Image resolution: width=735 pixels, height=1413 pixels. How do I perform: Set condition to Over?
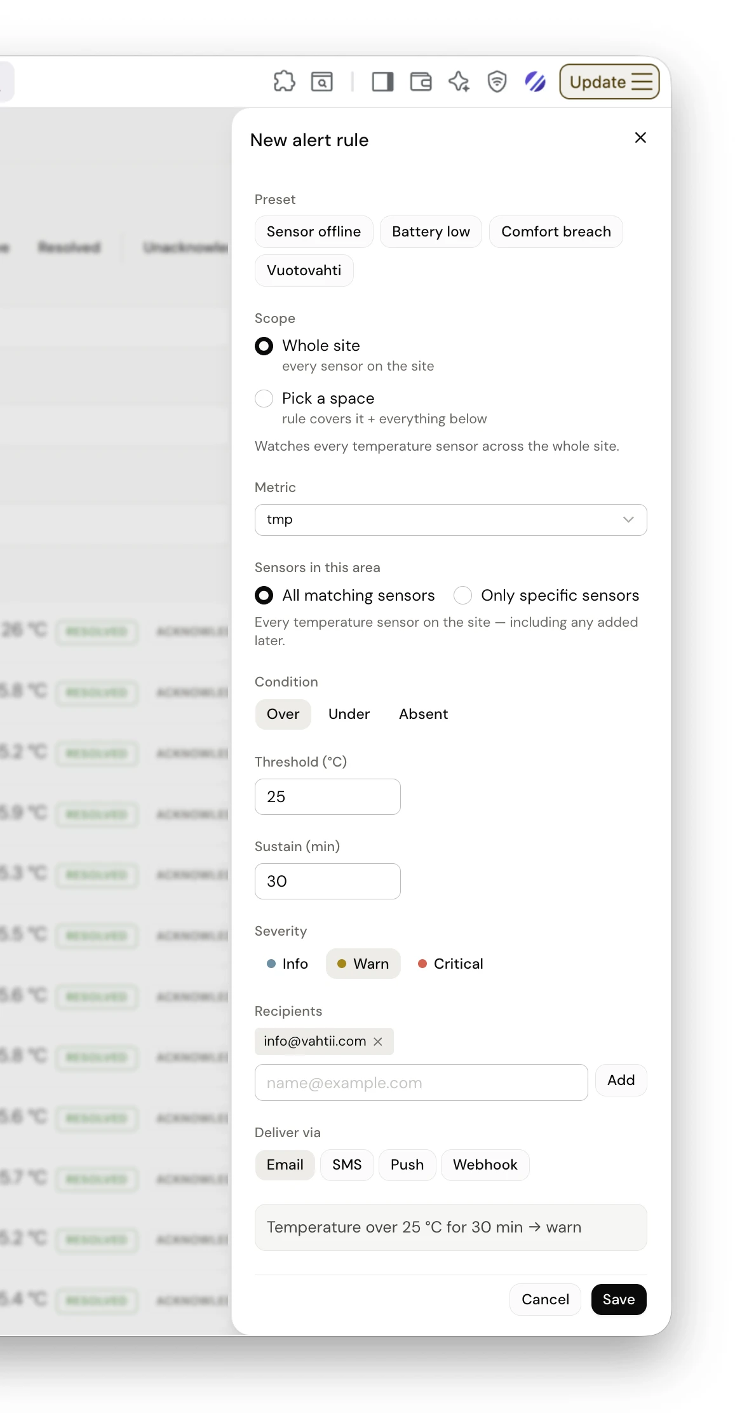pos(283,714)
